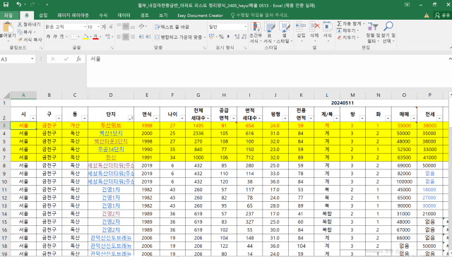Click Merge and Center (병합하고 가운데 맞춤)
This screenshot has width=452, height=257.
(x=178, y=37)
